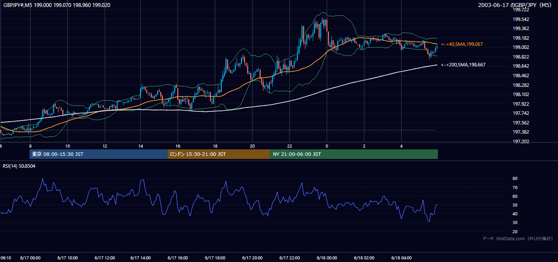Click the 6/18 02:00 date label
This screenshot has width=558, height=262.
point(364,258)
